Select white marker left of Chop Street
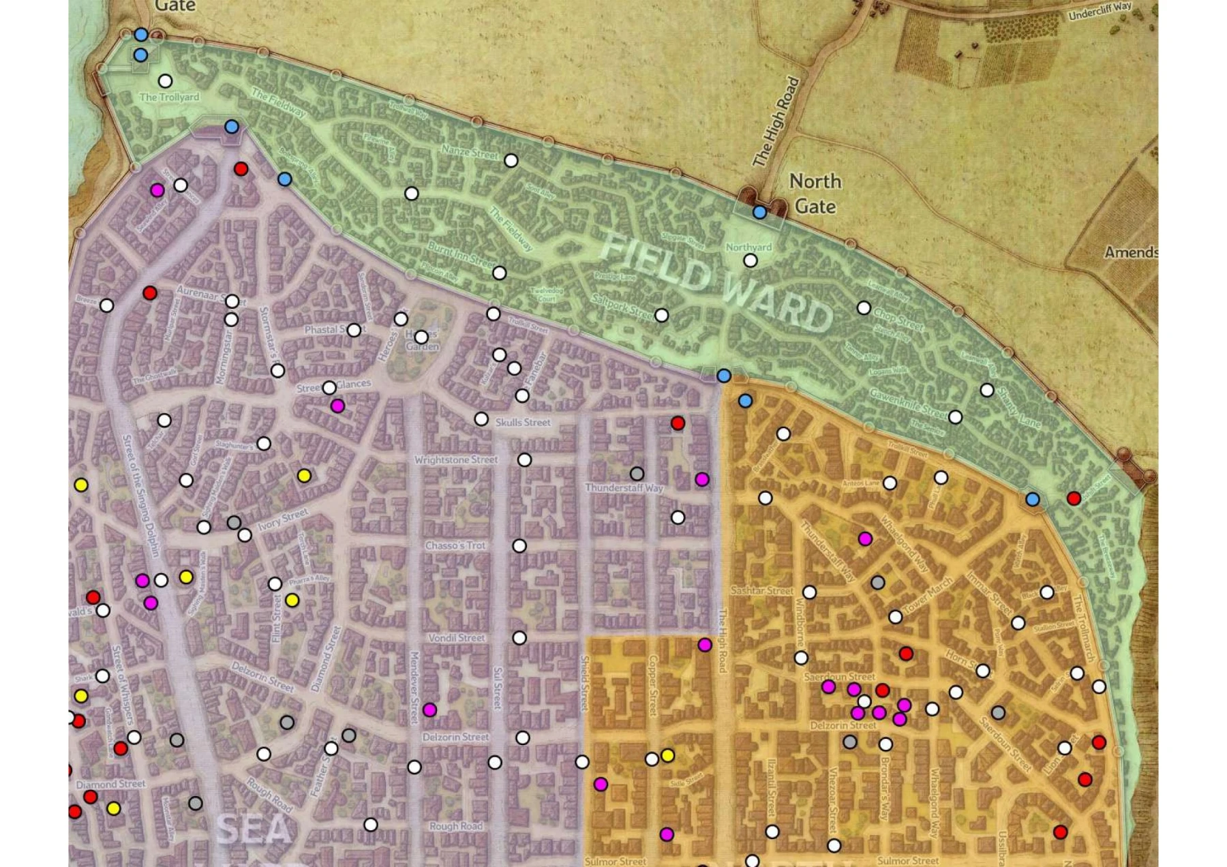The width and height of the screenshot is (1227, 867). (x=864, y=308)
